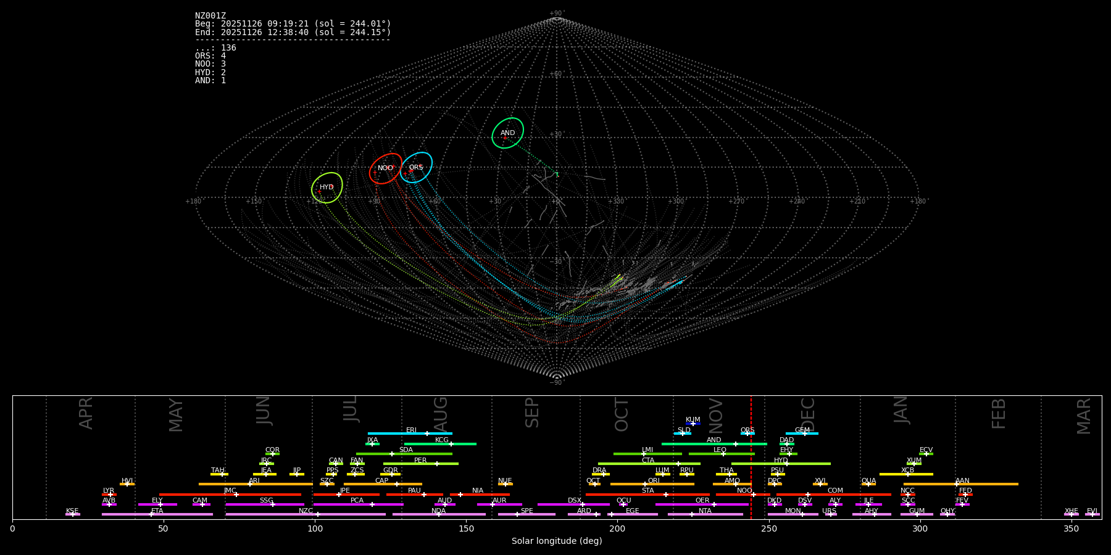Click the 100 tick on the solar longitude axis
Screen dimensions: 1111x555
coord(315,529)
